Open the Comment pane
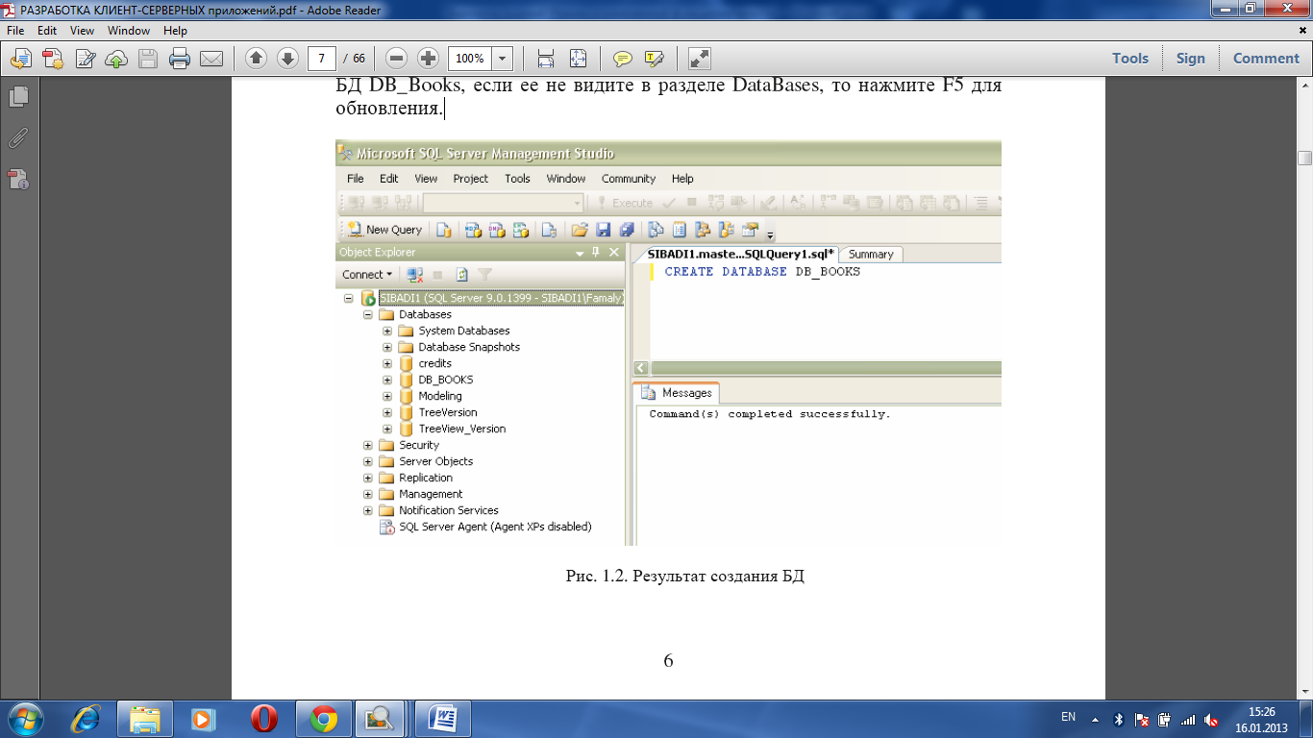Image resolution: width=1313 pixels, height=738 pixels. [x=1266, y=59]
